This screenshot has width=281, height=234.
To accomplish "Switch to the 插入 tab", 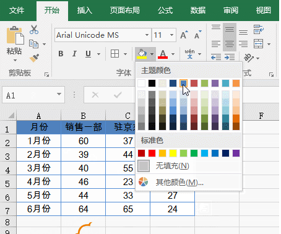I will [x=84, y=11].
